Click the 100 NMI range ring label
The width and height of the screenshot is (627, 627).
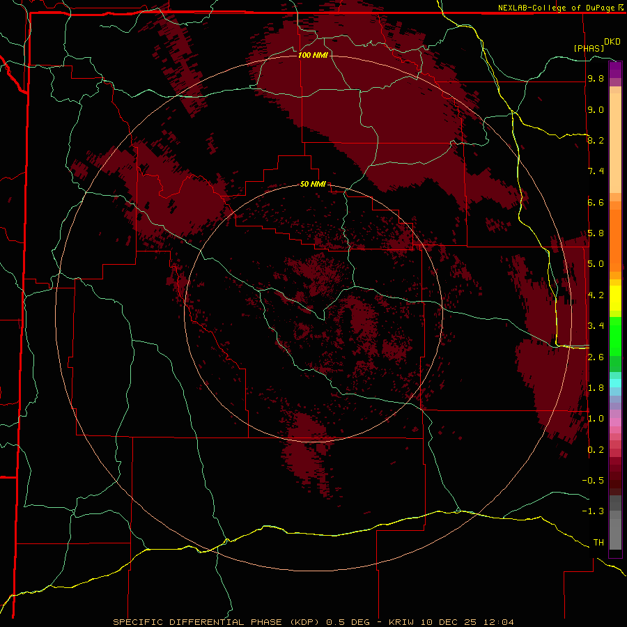point(313,55)
